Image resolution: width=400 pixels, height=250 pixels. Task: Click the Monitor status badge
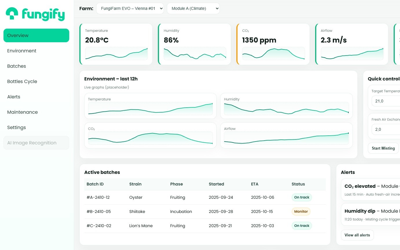301,212
